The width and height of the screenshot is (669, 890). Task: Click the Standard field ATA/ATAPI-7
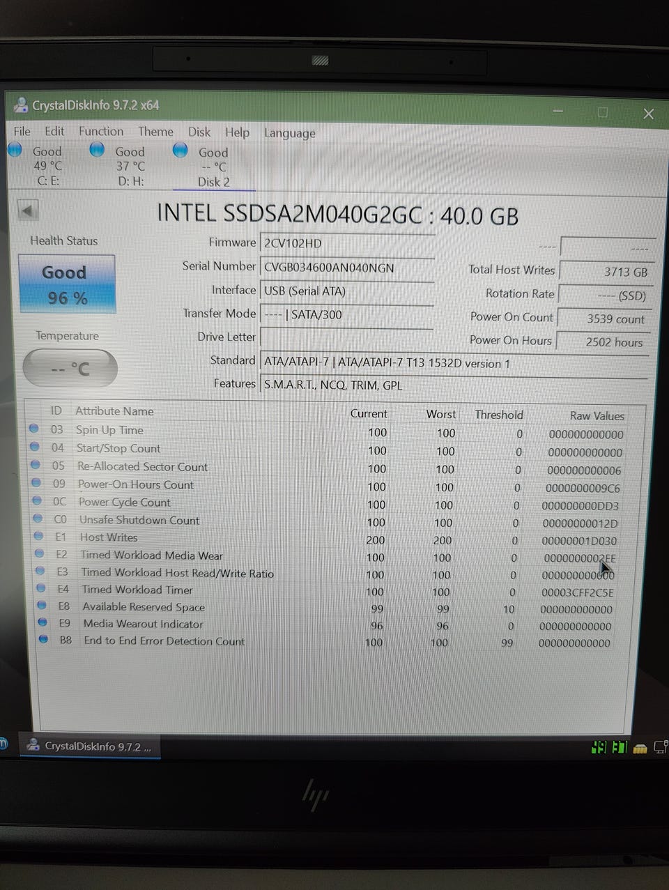point(454,362)
